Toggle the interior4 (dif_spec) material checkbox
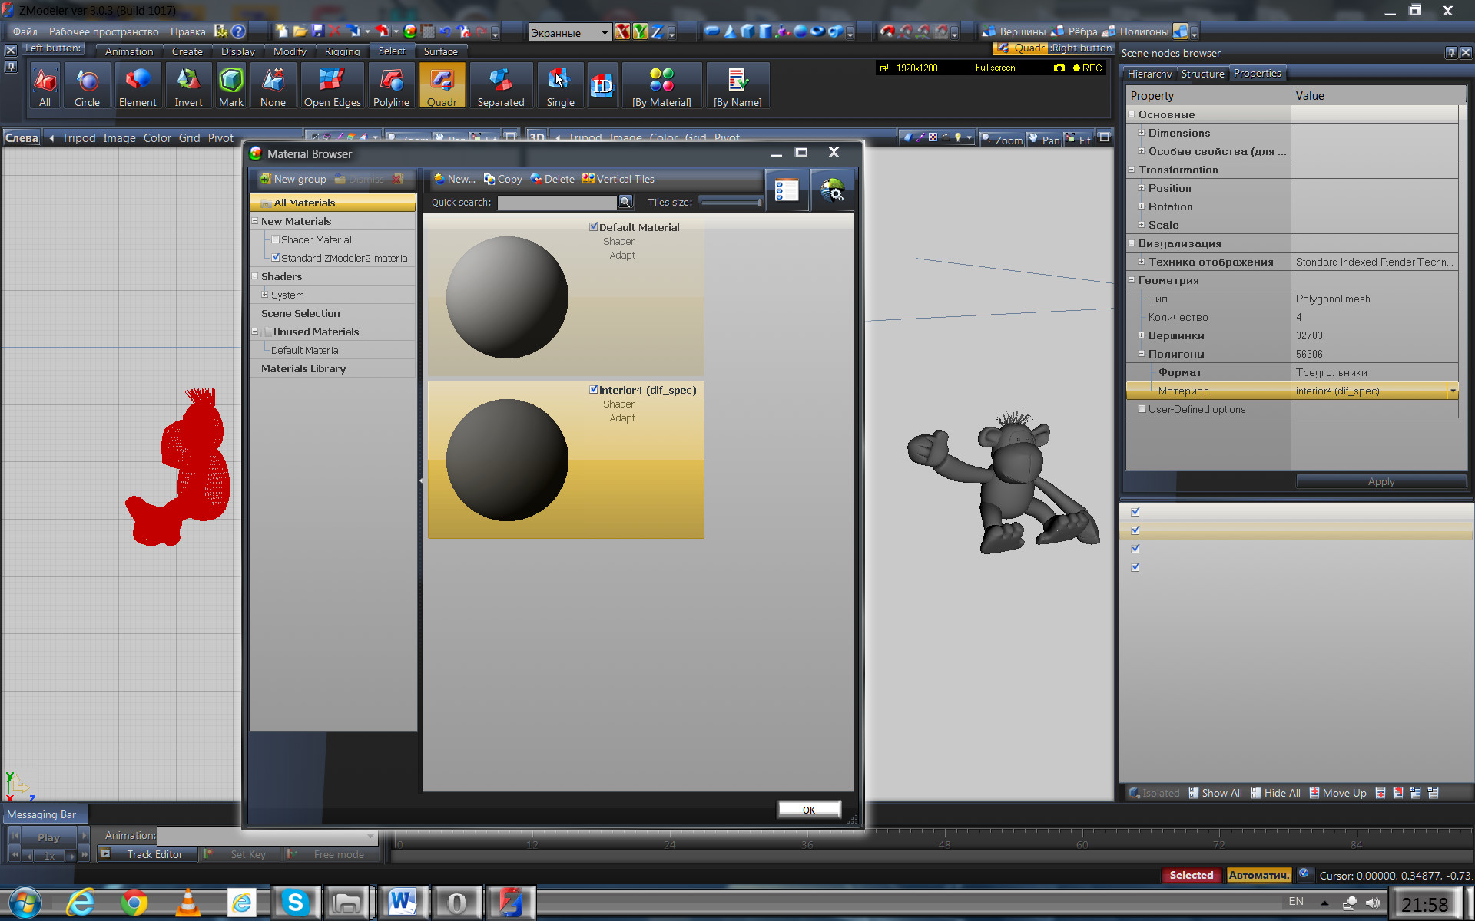Viewport: 1475px width, 921px height. pyautogui.click(x=593, y=389)
